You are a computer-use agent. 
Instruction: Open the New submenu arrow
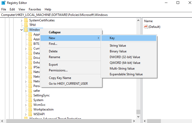(x=98, y=38)
